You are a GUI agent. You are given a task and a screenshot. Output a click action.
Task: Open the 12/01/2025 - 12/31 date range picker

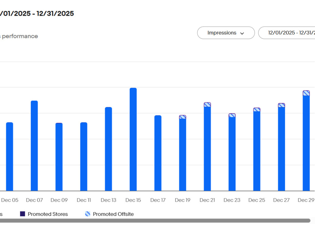point(287,33)
